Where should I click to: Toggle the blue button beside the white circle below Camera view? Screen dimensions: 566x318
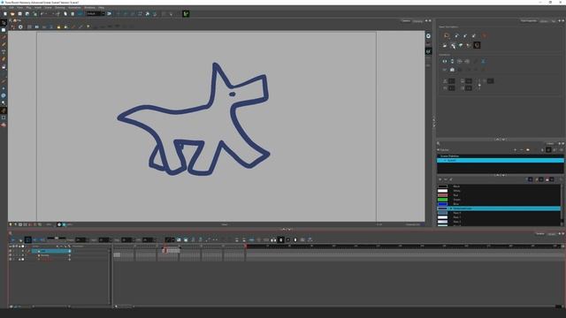click(65, 224)
